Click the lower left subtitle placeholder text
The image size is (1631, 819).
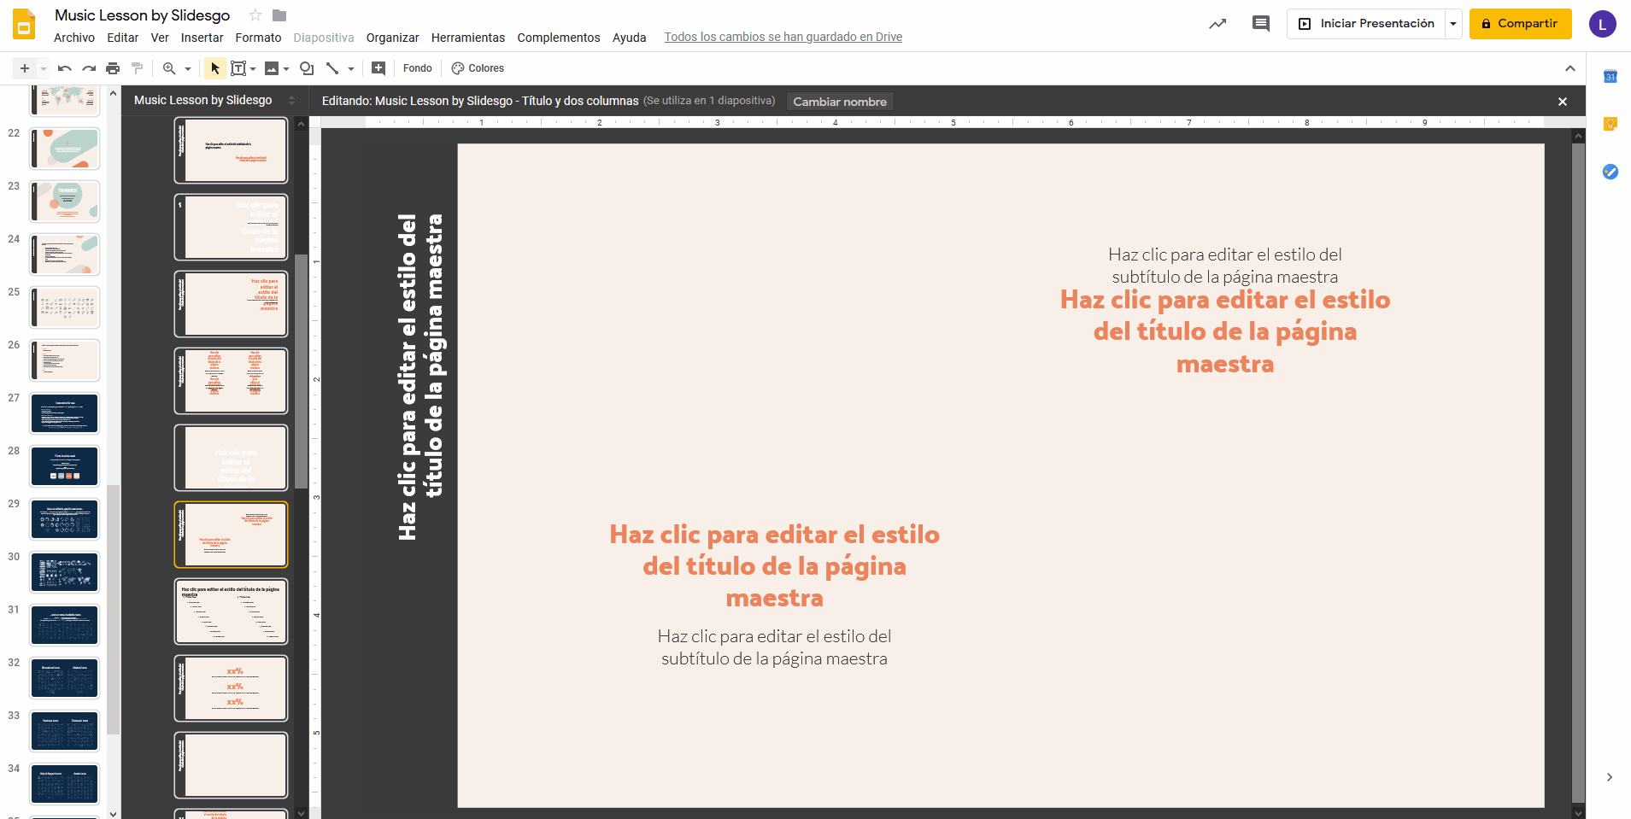[x=774, y=647]
